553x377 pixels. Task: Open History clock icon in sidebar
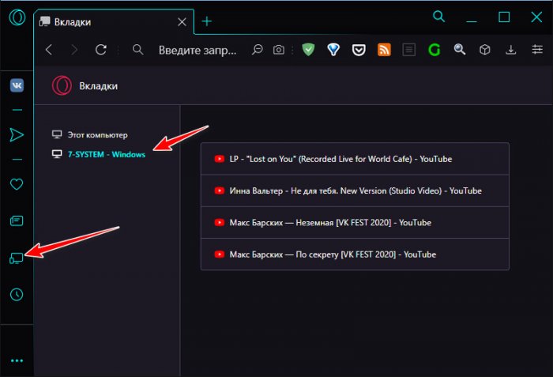tap(17, 294)
